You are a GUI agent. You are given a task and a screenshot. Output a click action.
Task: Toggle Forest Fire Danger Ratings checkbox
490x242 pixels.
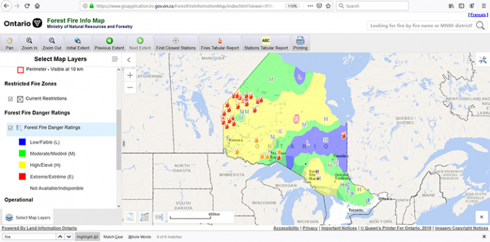pos(10,128)
